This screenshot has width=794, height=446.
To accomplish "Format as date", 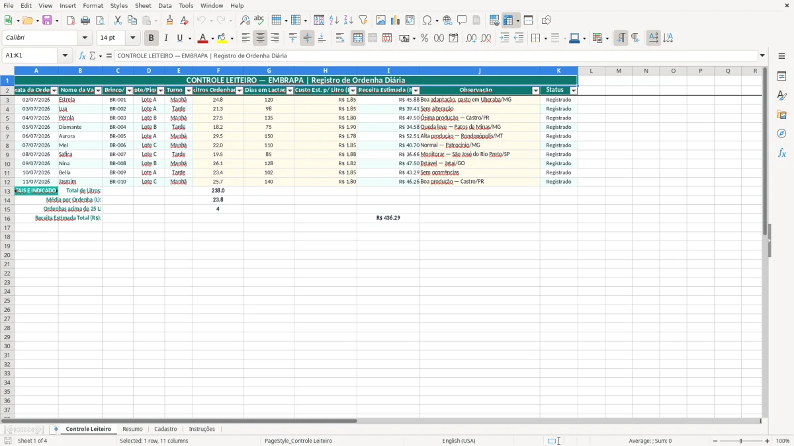I will (454, 38).
